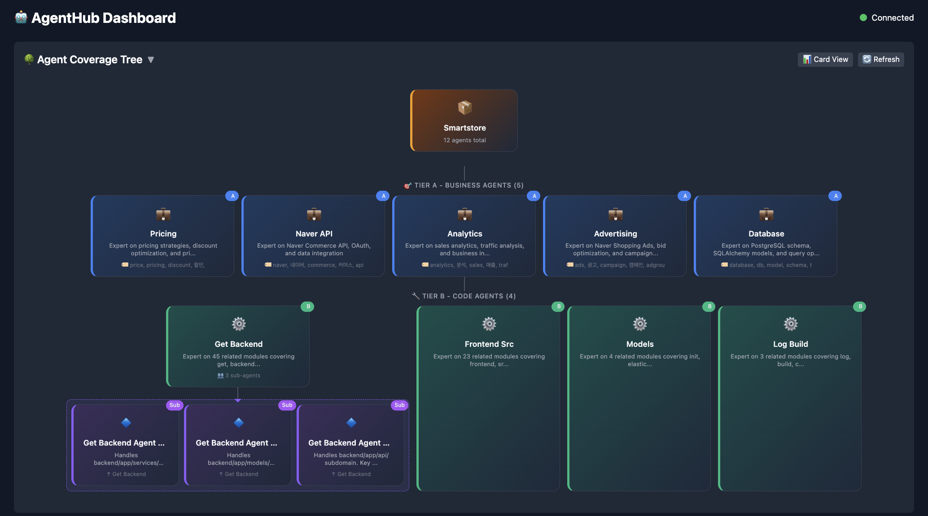Select the gear icon on the Log Build card
This screenshot has width=928, height=516.
pos(790,324)
